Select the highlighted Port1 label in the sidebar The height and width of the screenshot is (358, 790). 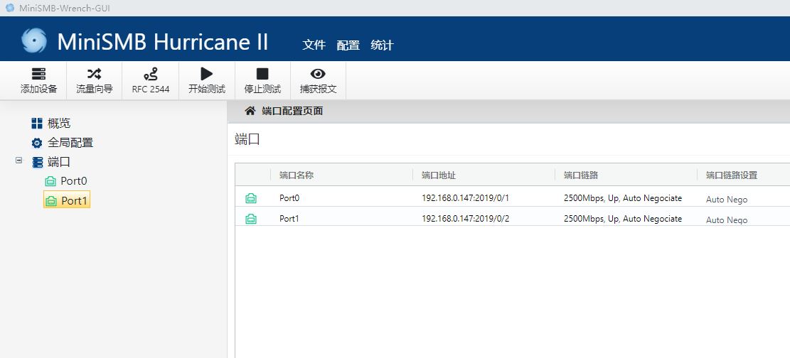(x=75, y=201)
